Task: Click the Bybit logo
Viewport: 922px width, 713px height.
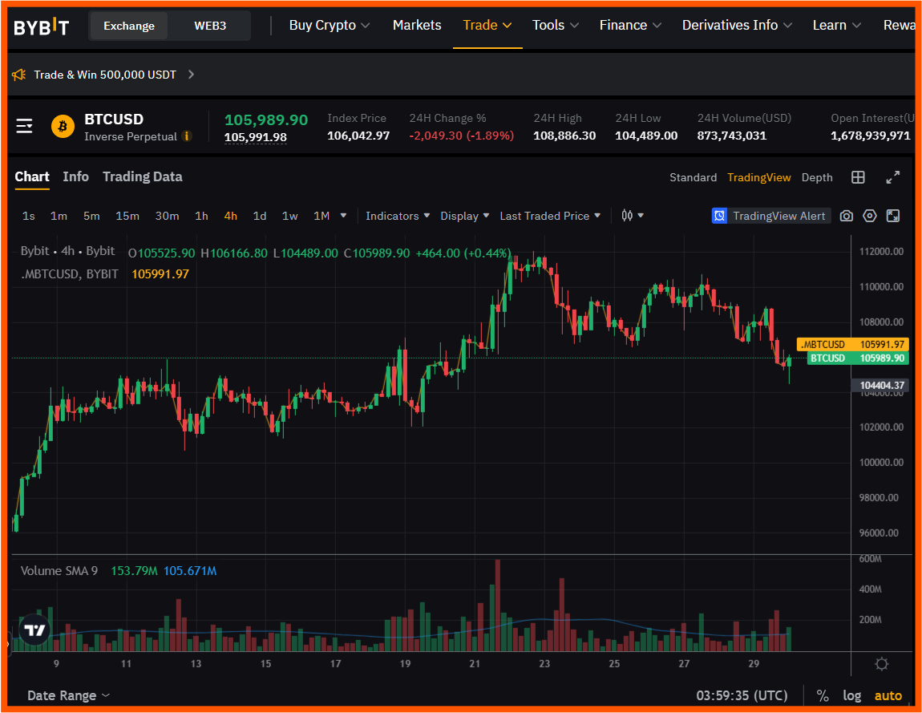Action: [41, 26]
